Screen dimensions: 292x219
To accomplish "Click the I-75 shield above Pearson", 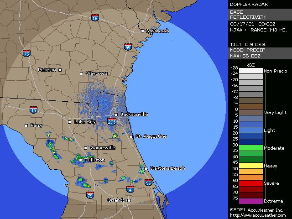I will (27, 53).
